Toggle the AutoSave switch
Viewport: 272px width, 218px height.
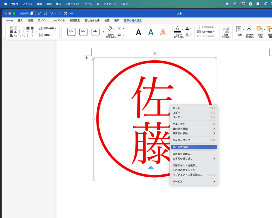[33, 14]
